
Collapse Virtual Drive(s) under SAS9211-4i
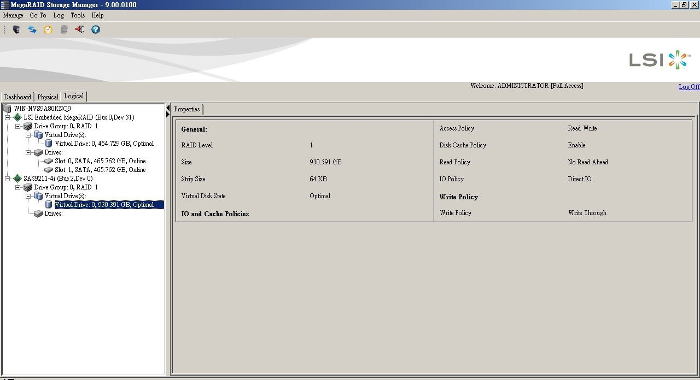point(28,196)
